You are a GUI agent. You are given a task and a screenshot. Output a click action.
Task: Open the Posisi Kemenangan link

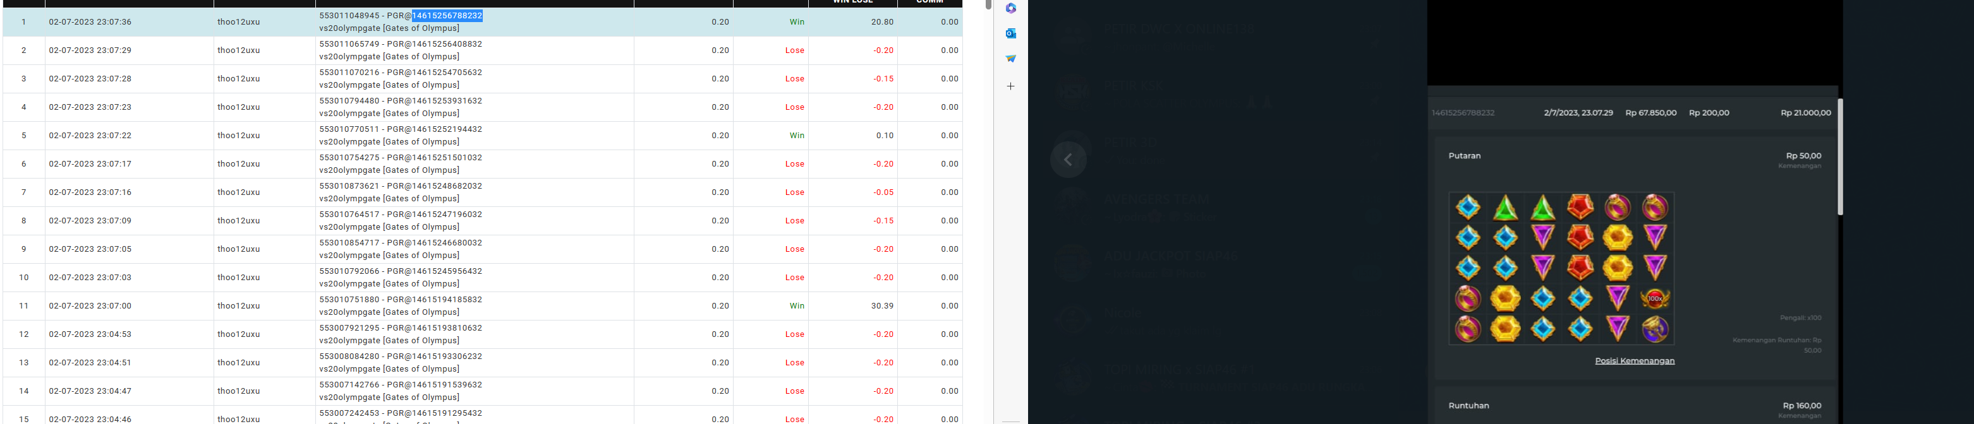[1635, 360]
